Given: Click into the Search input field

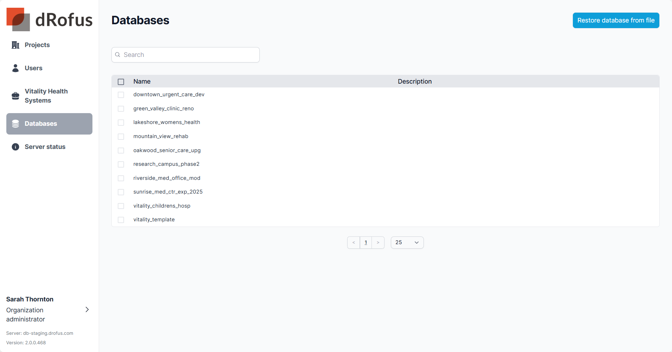Looking at the screenshot, I should [190, 55].
